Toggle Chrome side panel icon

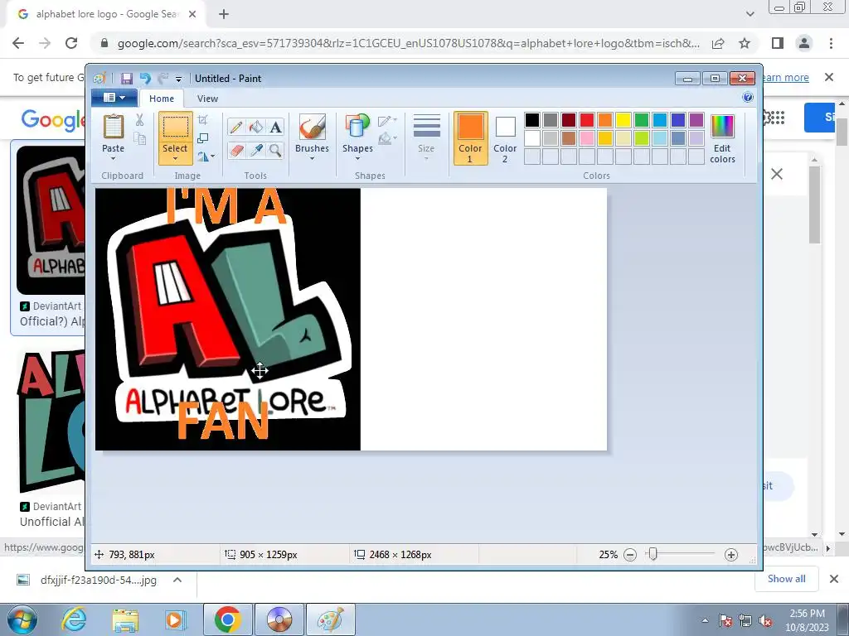[778, 43]
